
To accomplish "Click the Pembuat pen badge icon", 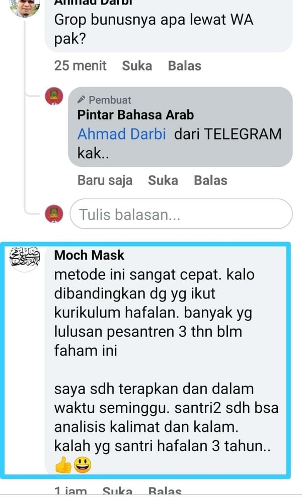I will 81,100.
